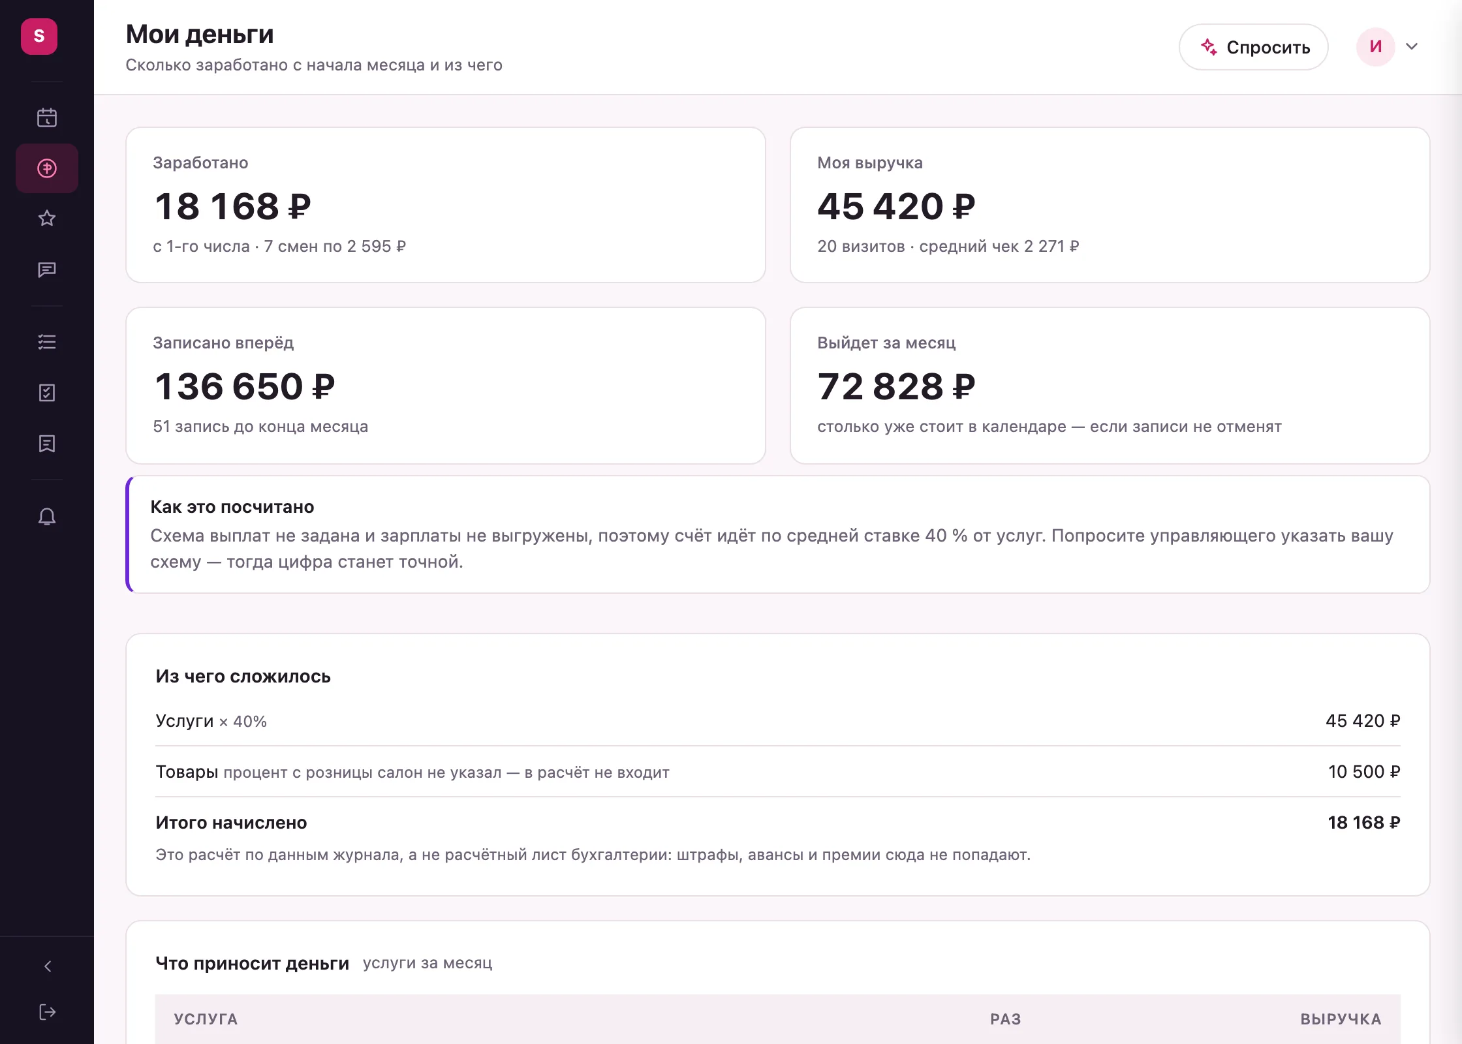Collapse the sidebar with left arrow
The height and width of the screenshot is (1044, 1462).
click(47, 966)
